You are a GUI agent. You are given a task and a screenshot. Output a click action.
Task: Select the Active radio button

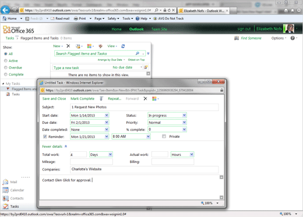tap(6, 61)
